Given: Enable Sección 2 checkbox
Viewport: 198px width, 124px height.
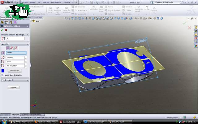Looking at the screenshot, I should [x=2, y=80].
